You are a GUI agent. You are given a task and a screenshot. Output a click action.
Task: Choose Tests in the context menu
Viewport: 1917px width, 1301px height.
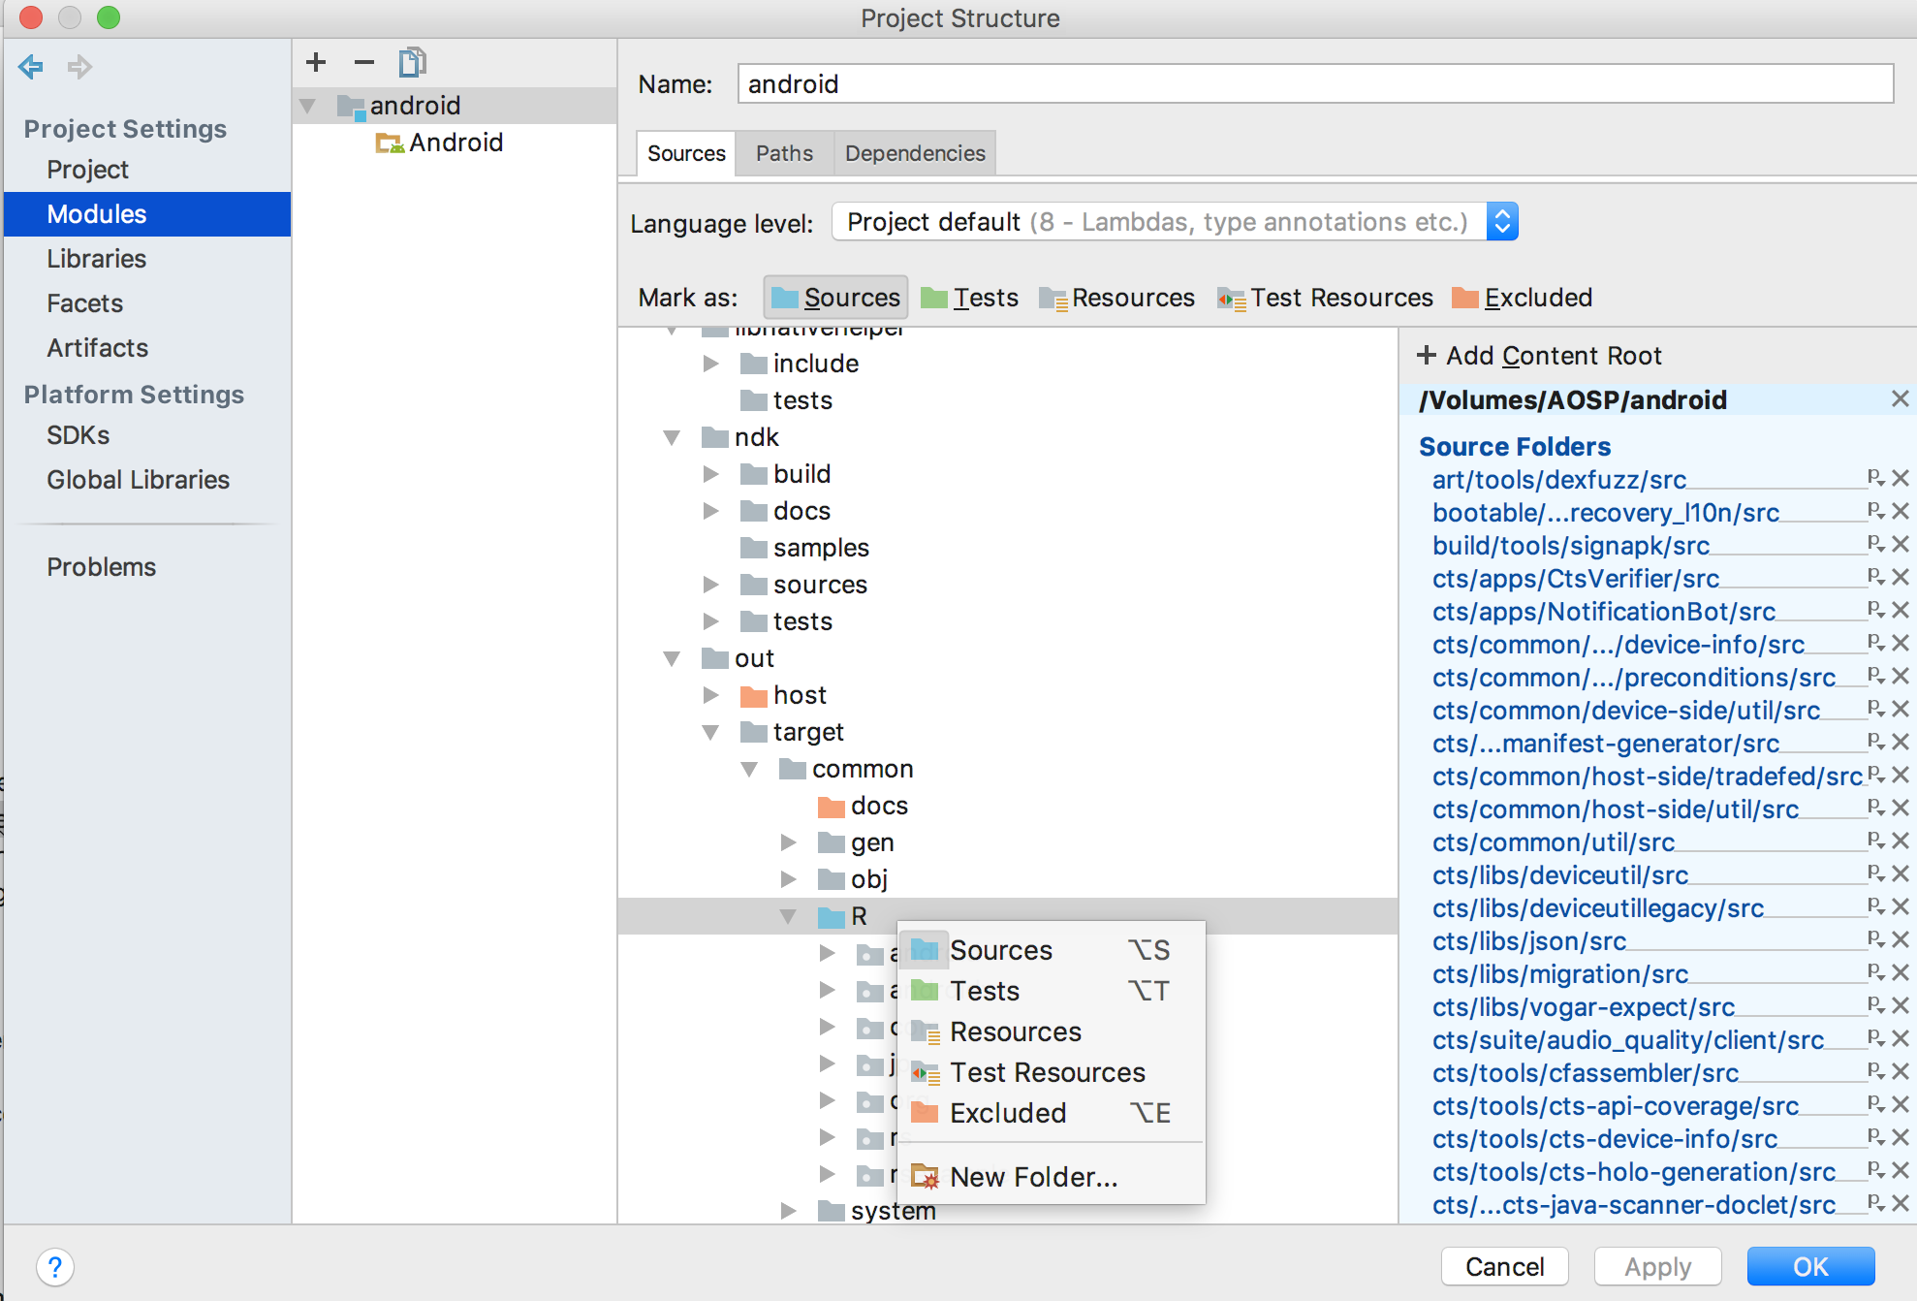point(1052,991)
